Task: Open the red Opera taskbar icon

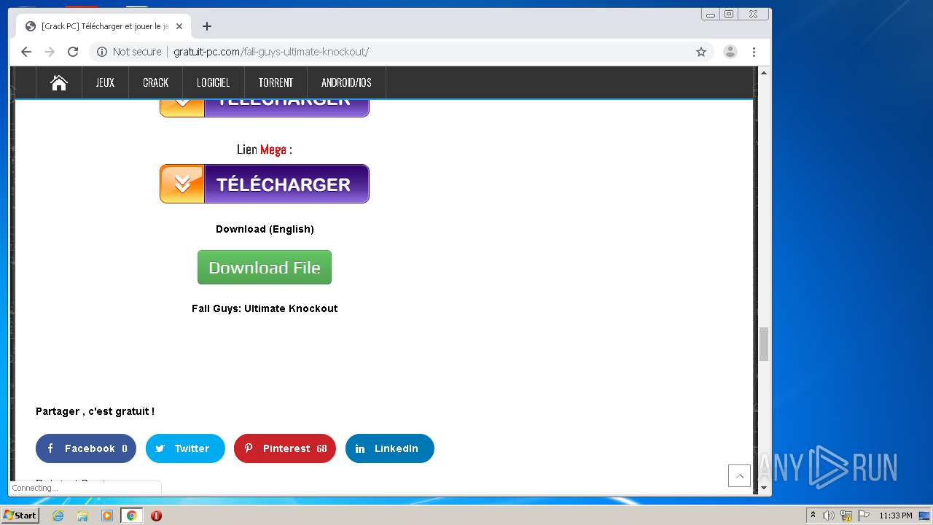Action: (156, 516)
